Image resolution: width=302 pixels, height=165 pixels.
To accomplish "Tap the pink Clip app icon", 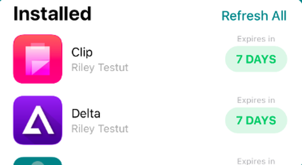I will 38,59.
